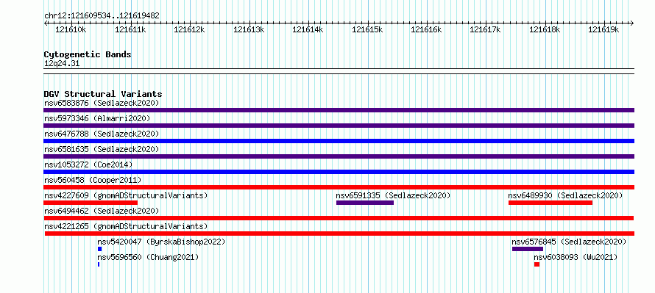Click the chr12:121609534..121619482 coordinate label
The height and width of the screenshot is (293, 655).
click(x=102, y=15)
